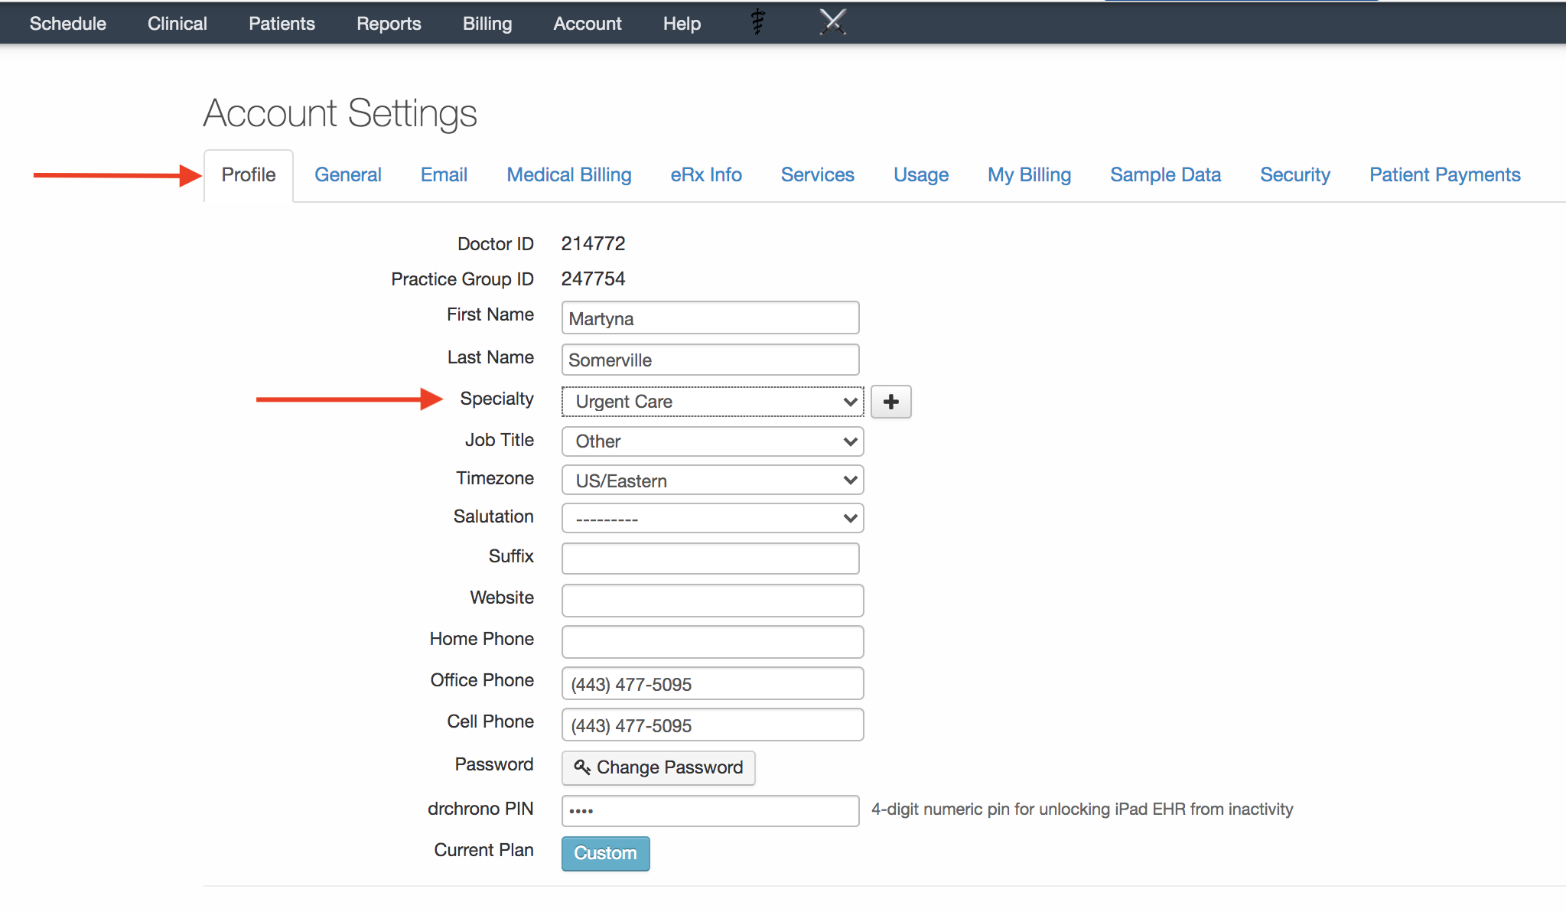Click the Office Phone input field

[x=712, y=684]
